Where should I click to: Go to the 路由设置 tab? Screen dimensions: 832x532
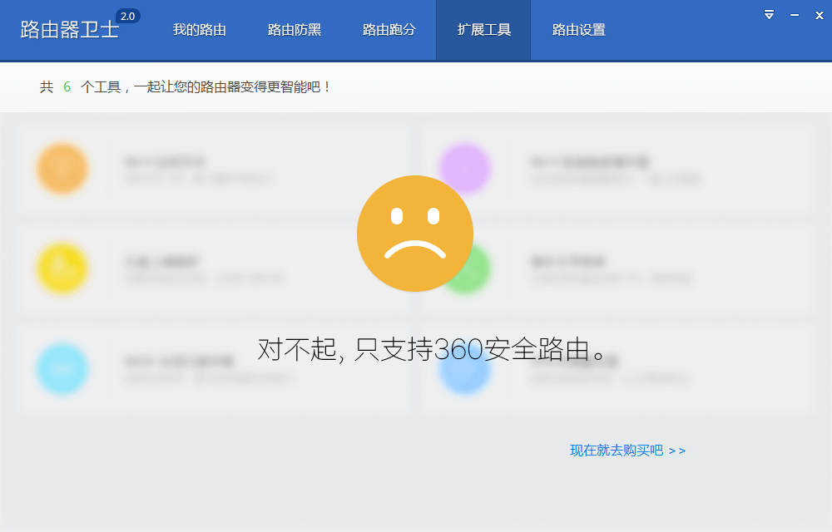pyautogui.click(x=578, y=30)
